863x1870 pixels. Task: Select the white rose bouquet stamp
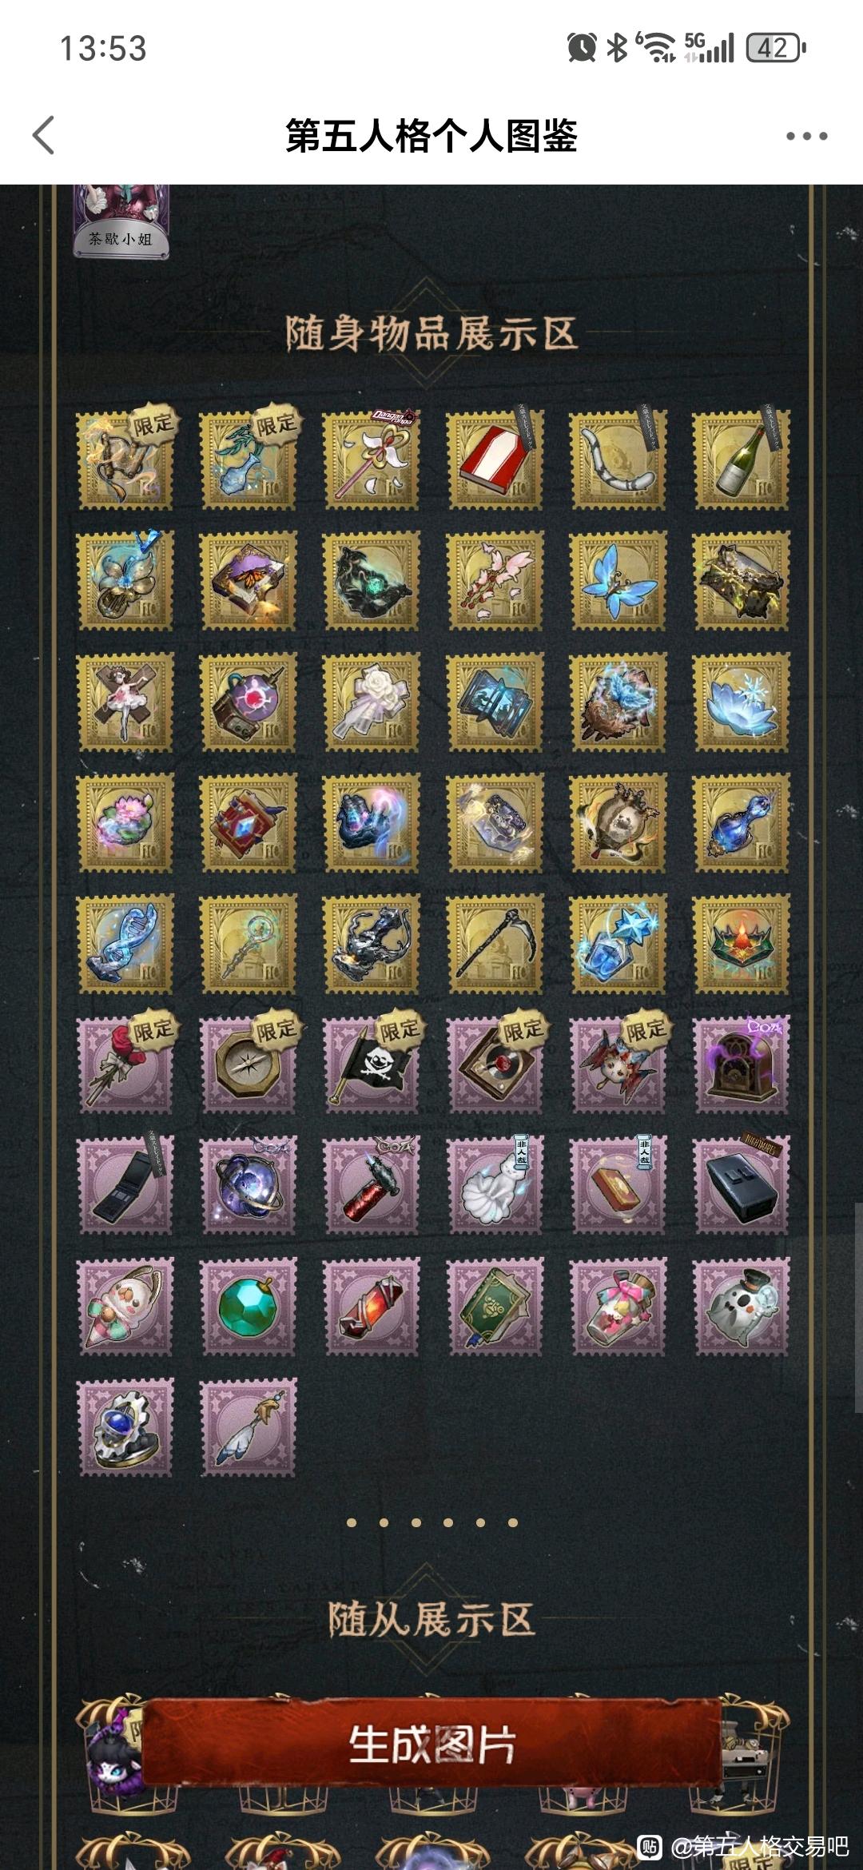point(372,702)
